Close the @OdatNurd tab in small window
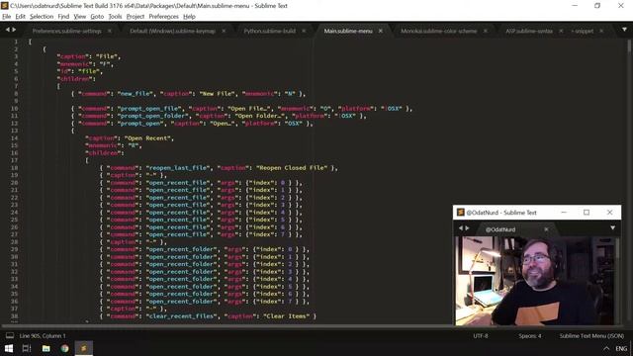The width and height of the screenshot is (633, 356). click(546, 229)
